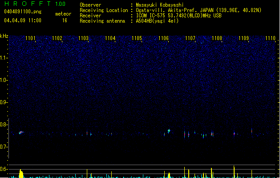Click the 0.6 kHz frequency label
This screenshot has width=280, height=178.
(4, 169)
